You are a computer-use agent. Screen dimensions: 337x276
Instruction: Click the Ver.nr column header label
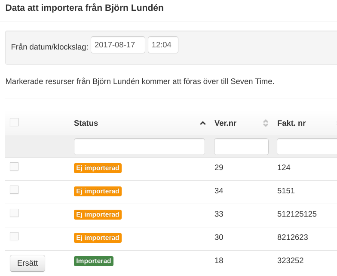tap(225, 123)
